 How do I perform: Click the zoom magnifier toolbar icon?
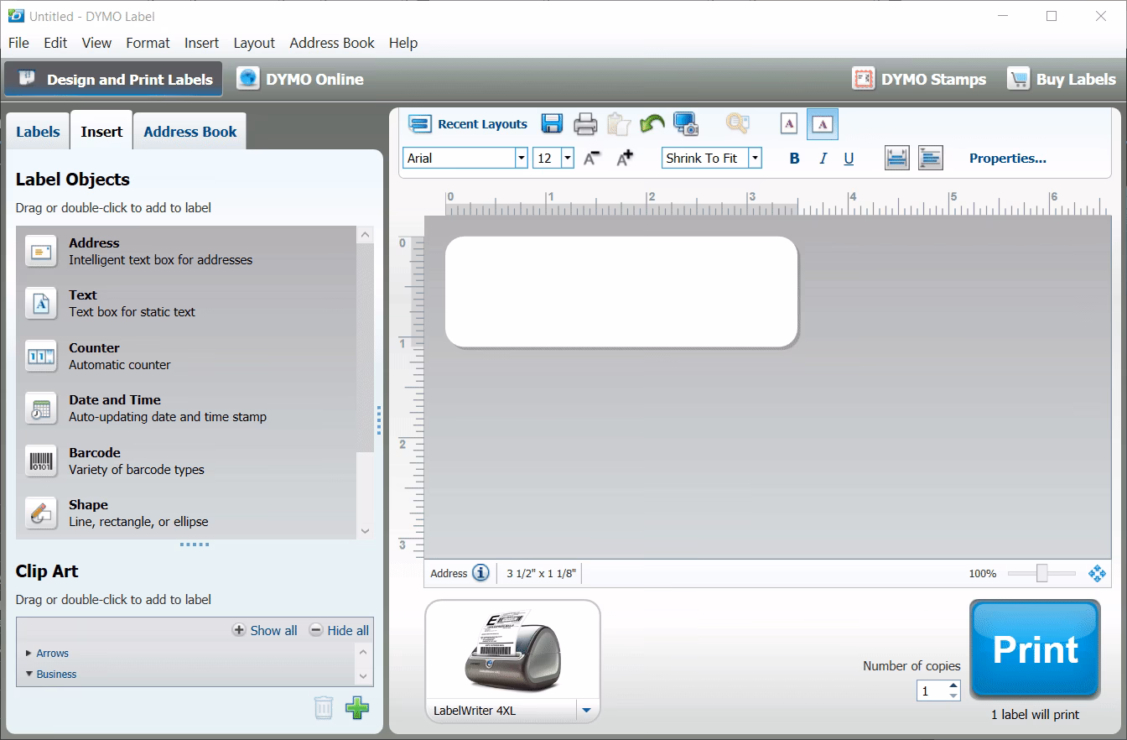point(737,124)
